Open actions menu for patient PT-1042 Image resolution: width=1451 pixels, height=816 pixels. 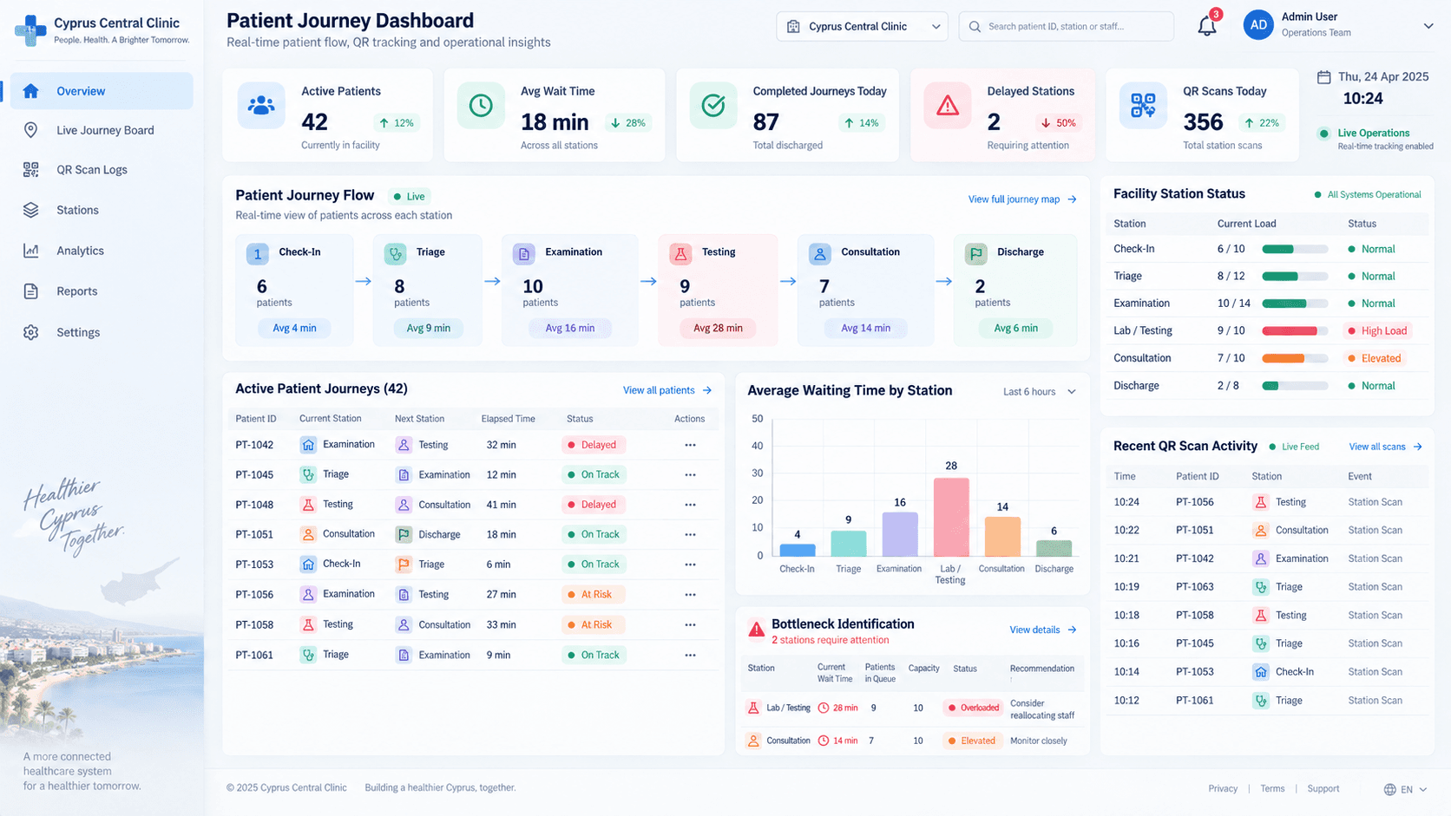690,445
